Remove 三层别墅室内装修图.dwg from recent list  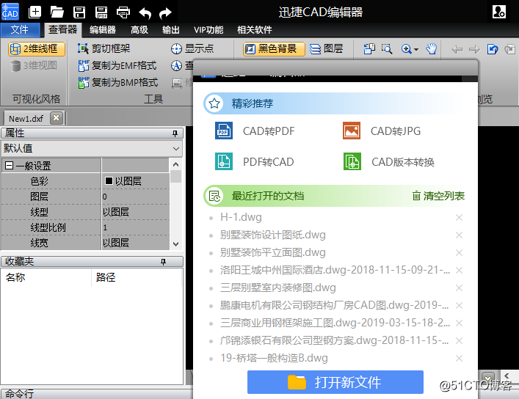pos(459,288)
